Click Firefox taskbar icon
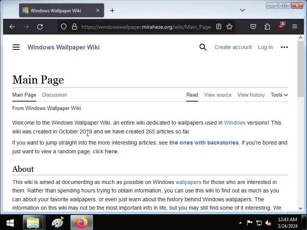 tap(82, 222)
